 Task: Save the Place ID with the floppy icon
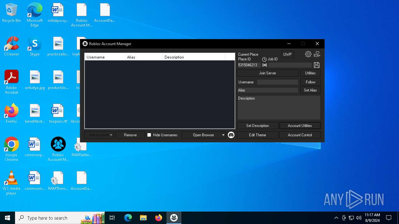click(x=317, y=65)
